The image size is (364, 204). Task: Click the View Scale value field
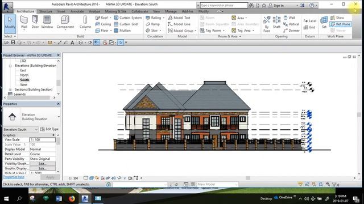[x=43, y=140]
